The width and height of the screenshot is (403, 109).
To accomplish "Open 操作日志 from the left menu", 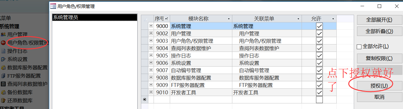I will click(x=17, y=51).
